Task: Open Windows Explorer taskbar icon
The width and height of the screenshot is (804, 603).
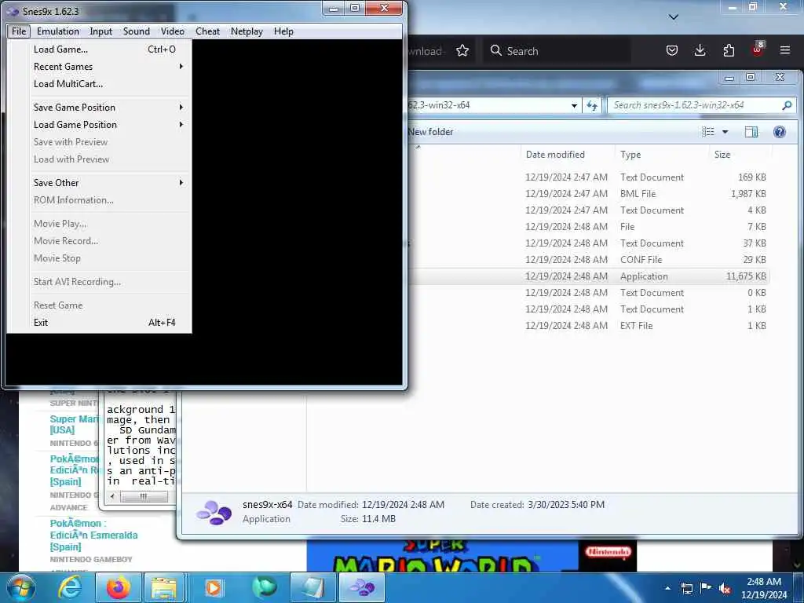Action: pyautogui.click(x=163, y=587)
